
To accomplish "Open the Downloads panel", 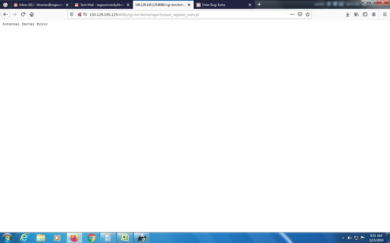I will click(x=348, y=15).
